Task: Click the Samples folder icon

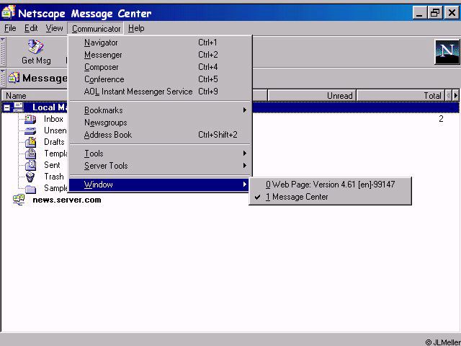Action: [x=30, y=189]
